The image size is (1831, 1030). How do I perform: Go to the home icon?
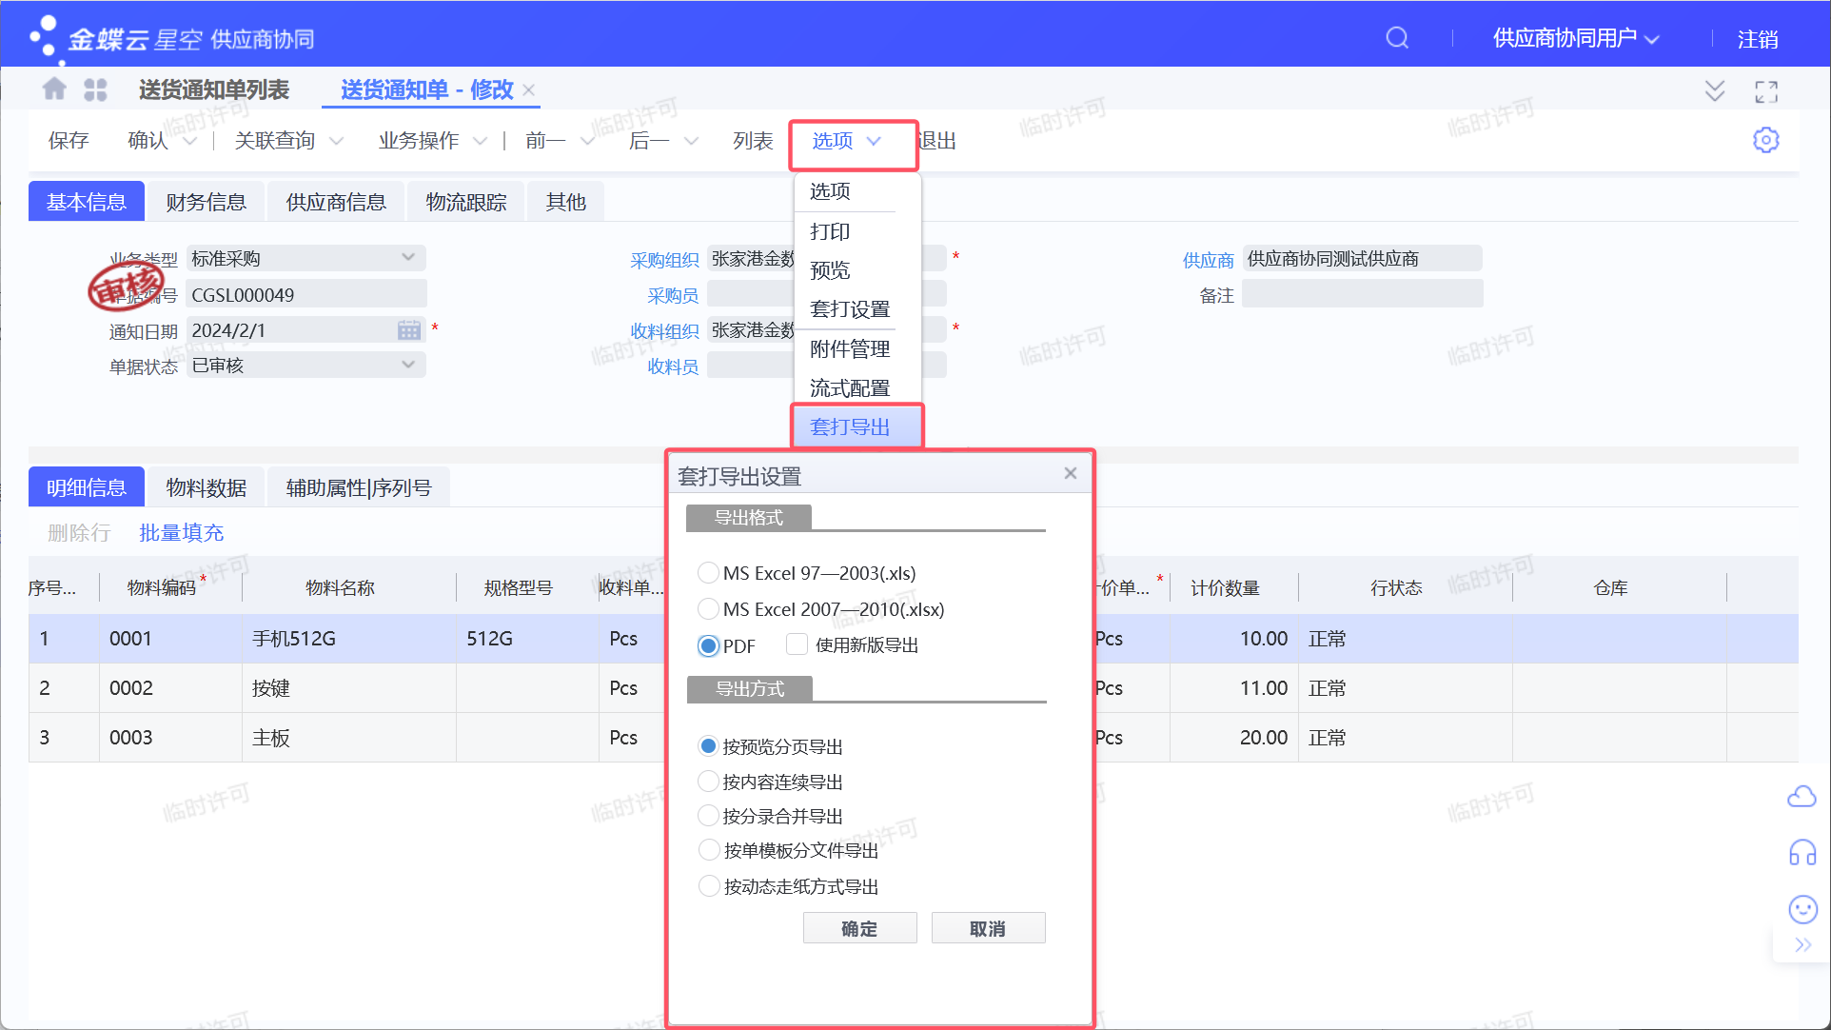pos(54,89)
